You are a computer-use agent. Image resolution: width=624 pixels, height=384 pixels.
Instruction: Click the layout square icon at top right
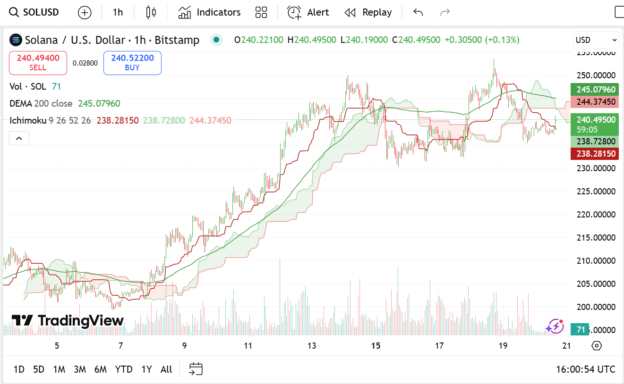coord(619,12)
